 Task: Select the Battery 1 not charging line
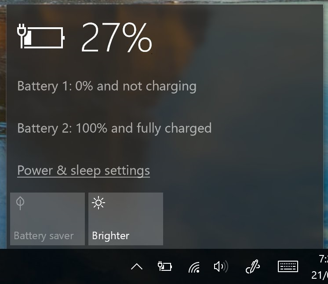107,86
